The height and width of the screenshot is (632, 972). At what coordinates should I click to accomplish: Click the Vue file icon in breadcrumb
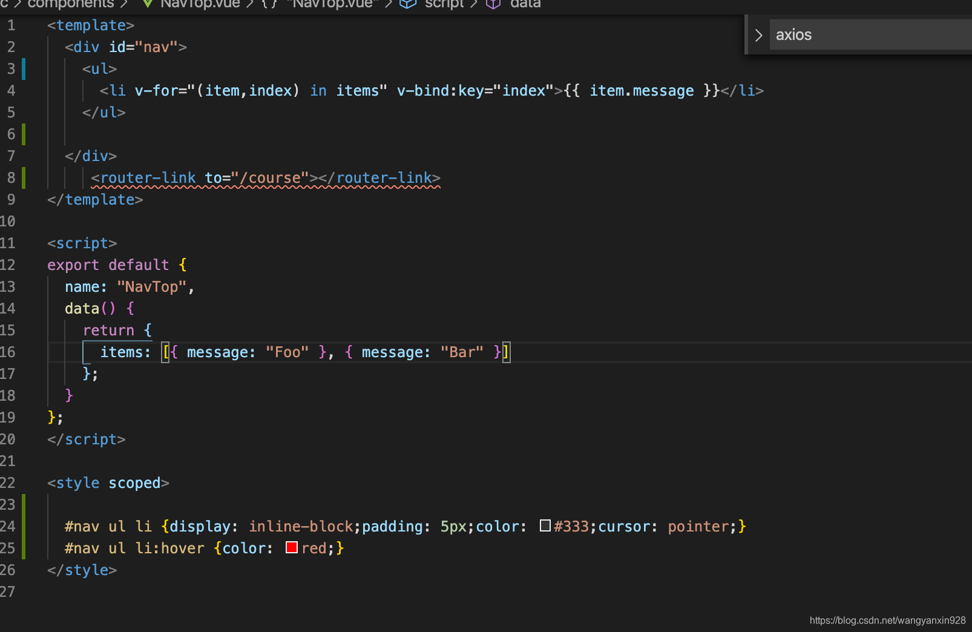(x=147, y=4)
